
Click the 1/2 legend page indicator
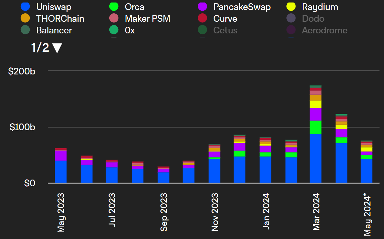point(40,47)
